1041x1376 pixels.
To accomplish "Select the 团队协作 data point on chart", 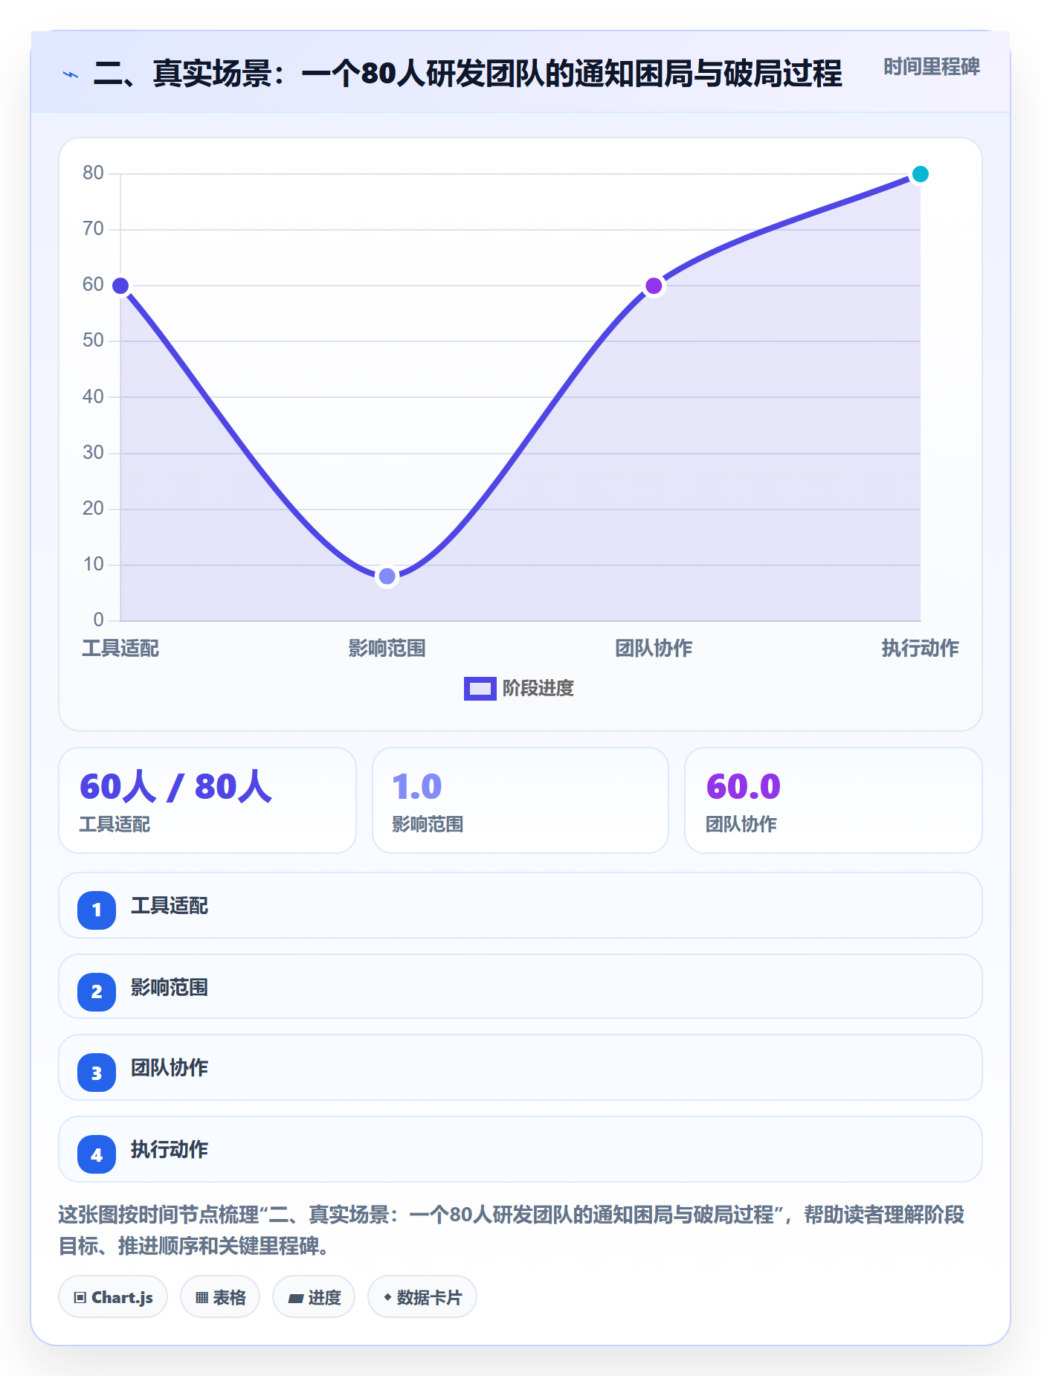I will [x=654, y=286].
